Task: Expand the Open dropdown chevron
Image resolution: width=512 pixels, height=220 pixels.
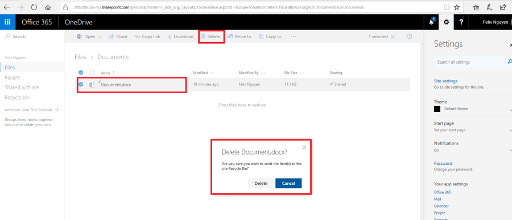Action: click(100, 36)
